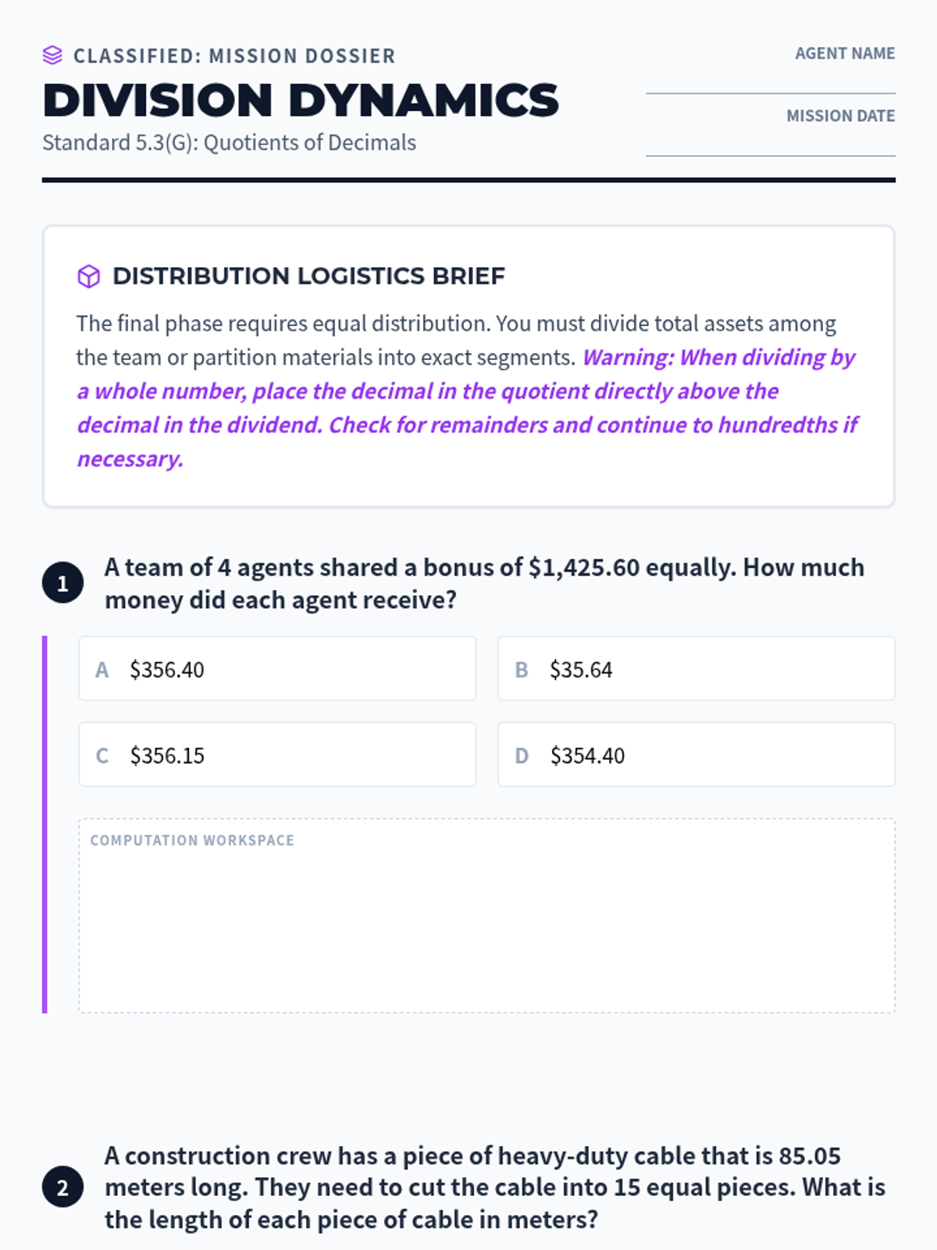The width and height of the screenshot is (937, 1250).
Task: Click the Computation Workspace label
Action: (192, 841)
